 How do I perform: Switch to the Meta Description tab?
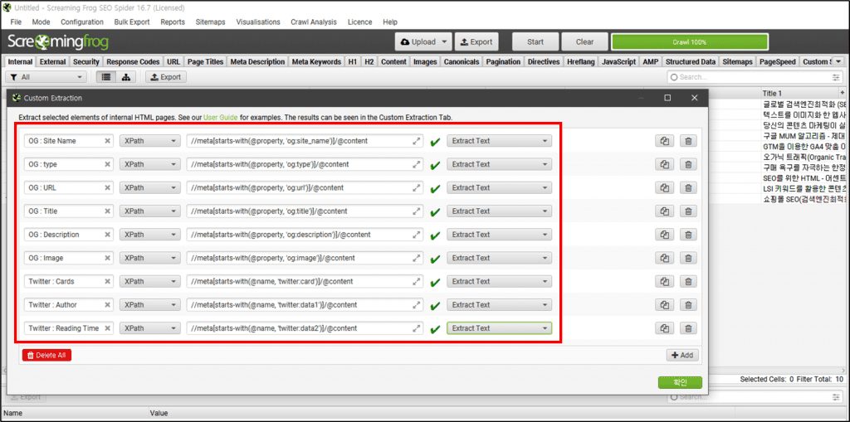point(257,61)
